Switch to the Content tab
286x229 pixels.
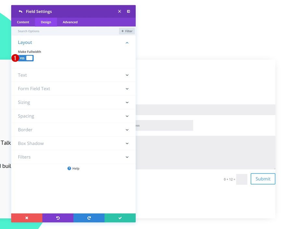(23, 22)
